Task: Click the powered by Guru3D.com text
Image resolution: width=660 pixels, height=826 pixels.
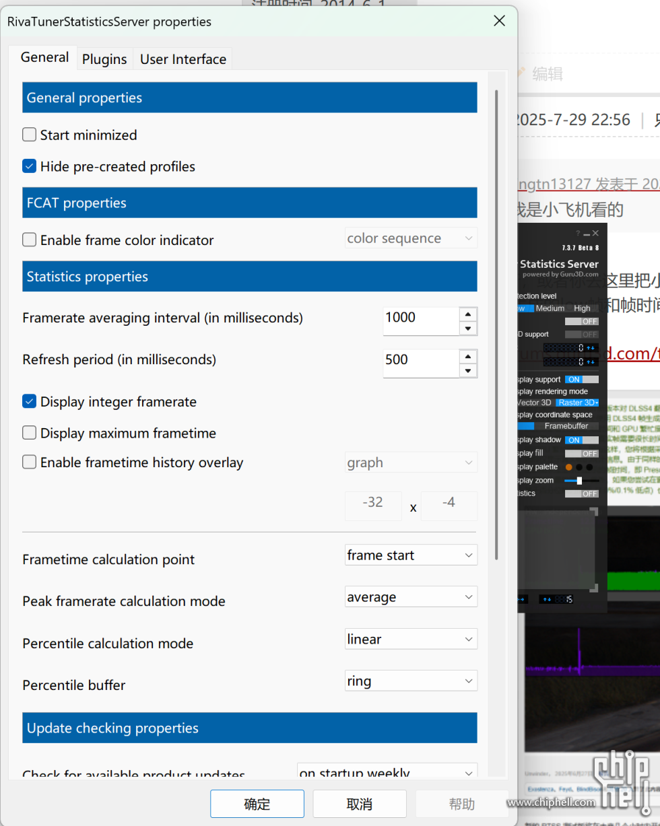Action: coord(561,274)
